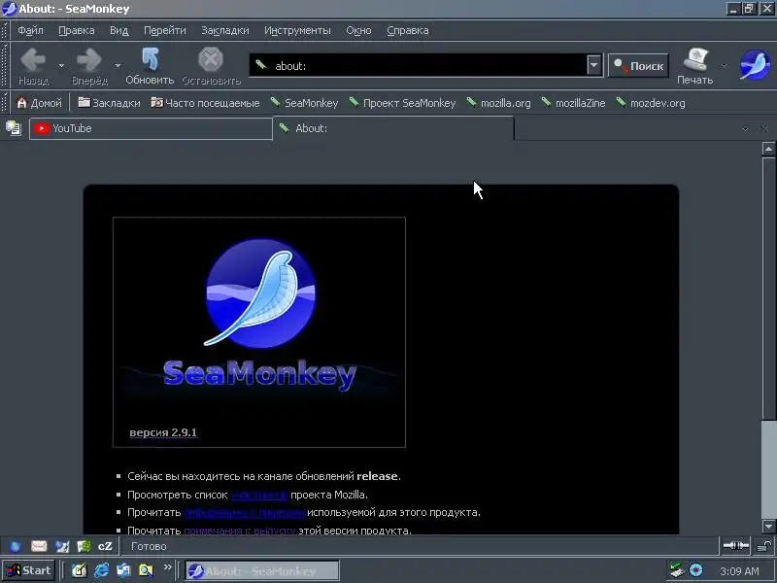Click the Печать (Print) toolbar button
This screenshot has height=583, width=777.
click(x=694, y=65)
